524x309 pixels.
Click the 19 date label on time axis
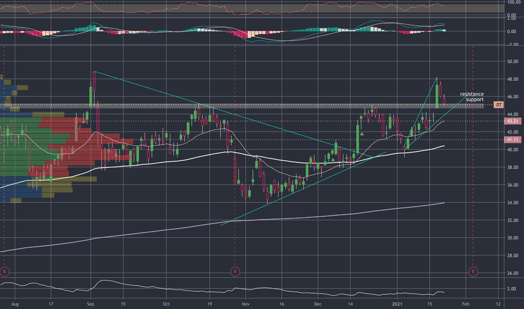(x=210, y=304)
